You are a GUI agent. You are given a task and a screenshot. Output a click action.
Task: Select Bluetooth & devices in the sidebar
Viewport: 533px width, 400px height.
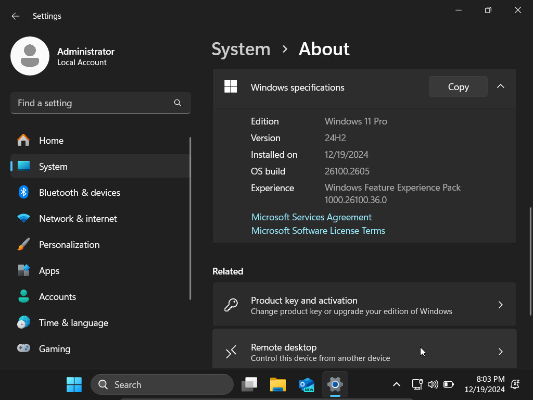pos(100,192)
